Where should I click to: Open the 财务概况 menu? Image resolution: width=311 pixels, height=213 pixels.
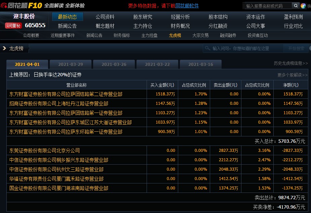tap(180, 26)
